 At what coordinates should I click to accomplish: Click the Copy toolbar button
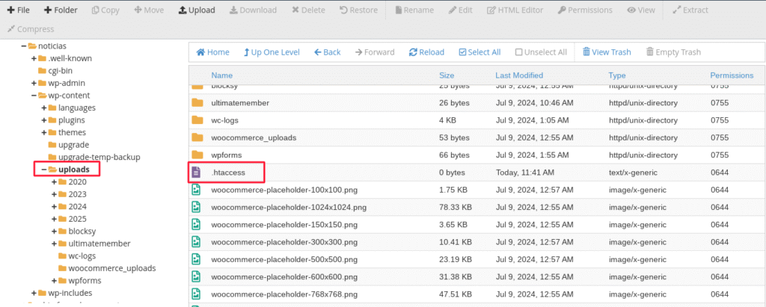coord(105,10)
